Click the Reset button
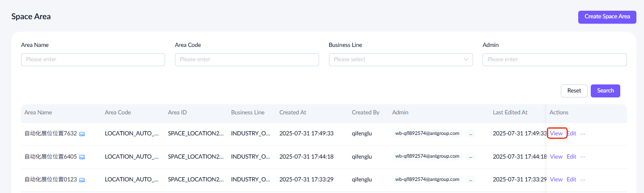 (x=574, y=91)
